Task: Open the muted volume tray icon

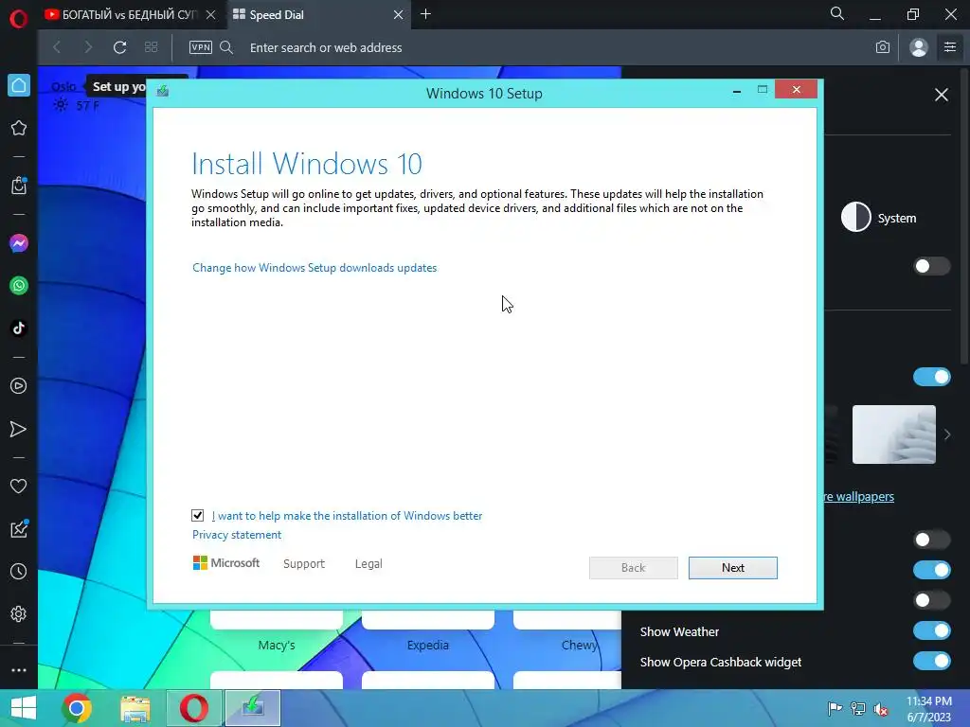Action: (x=881, y=709)
